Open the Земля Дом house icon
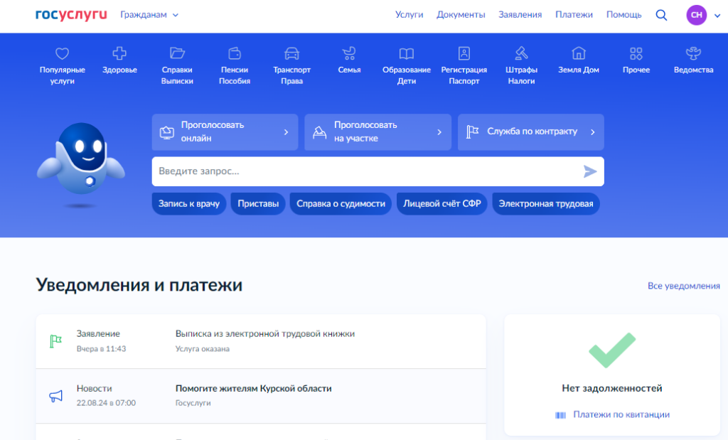Screen dimensions: 728x440 point(579,53)
